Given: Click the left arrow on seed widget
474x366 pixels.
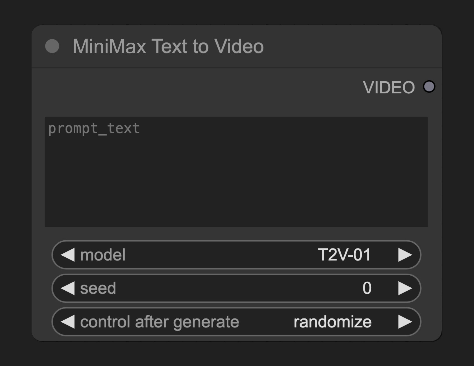Looking at the screenshot, I should (x=68, y=288).
